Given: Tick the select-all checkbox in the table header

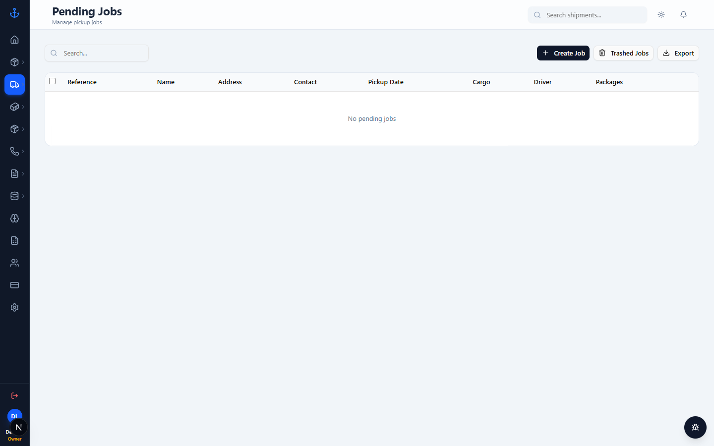Looking at the screenshot, I should (x=53, y=81).
